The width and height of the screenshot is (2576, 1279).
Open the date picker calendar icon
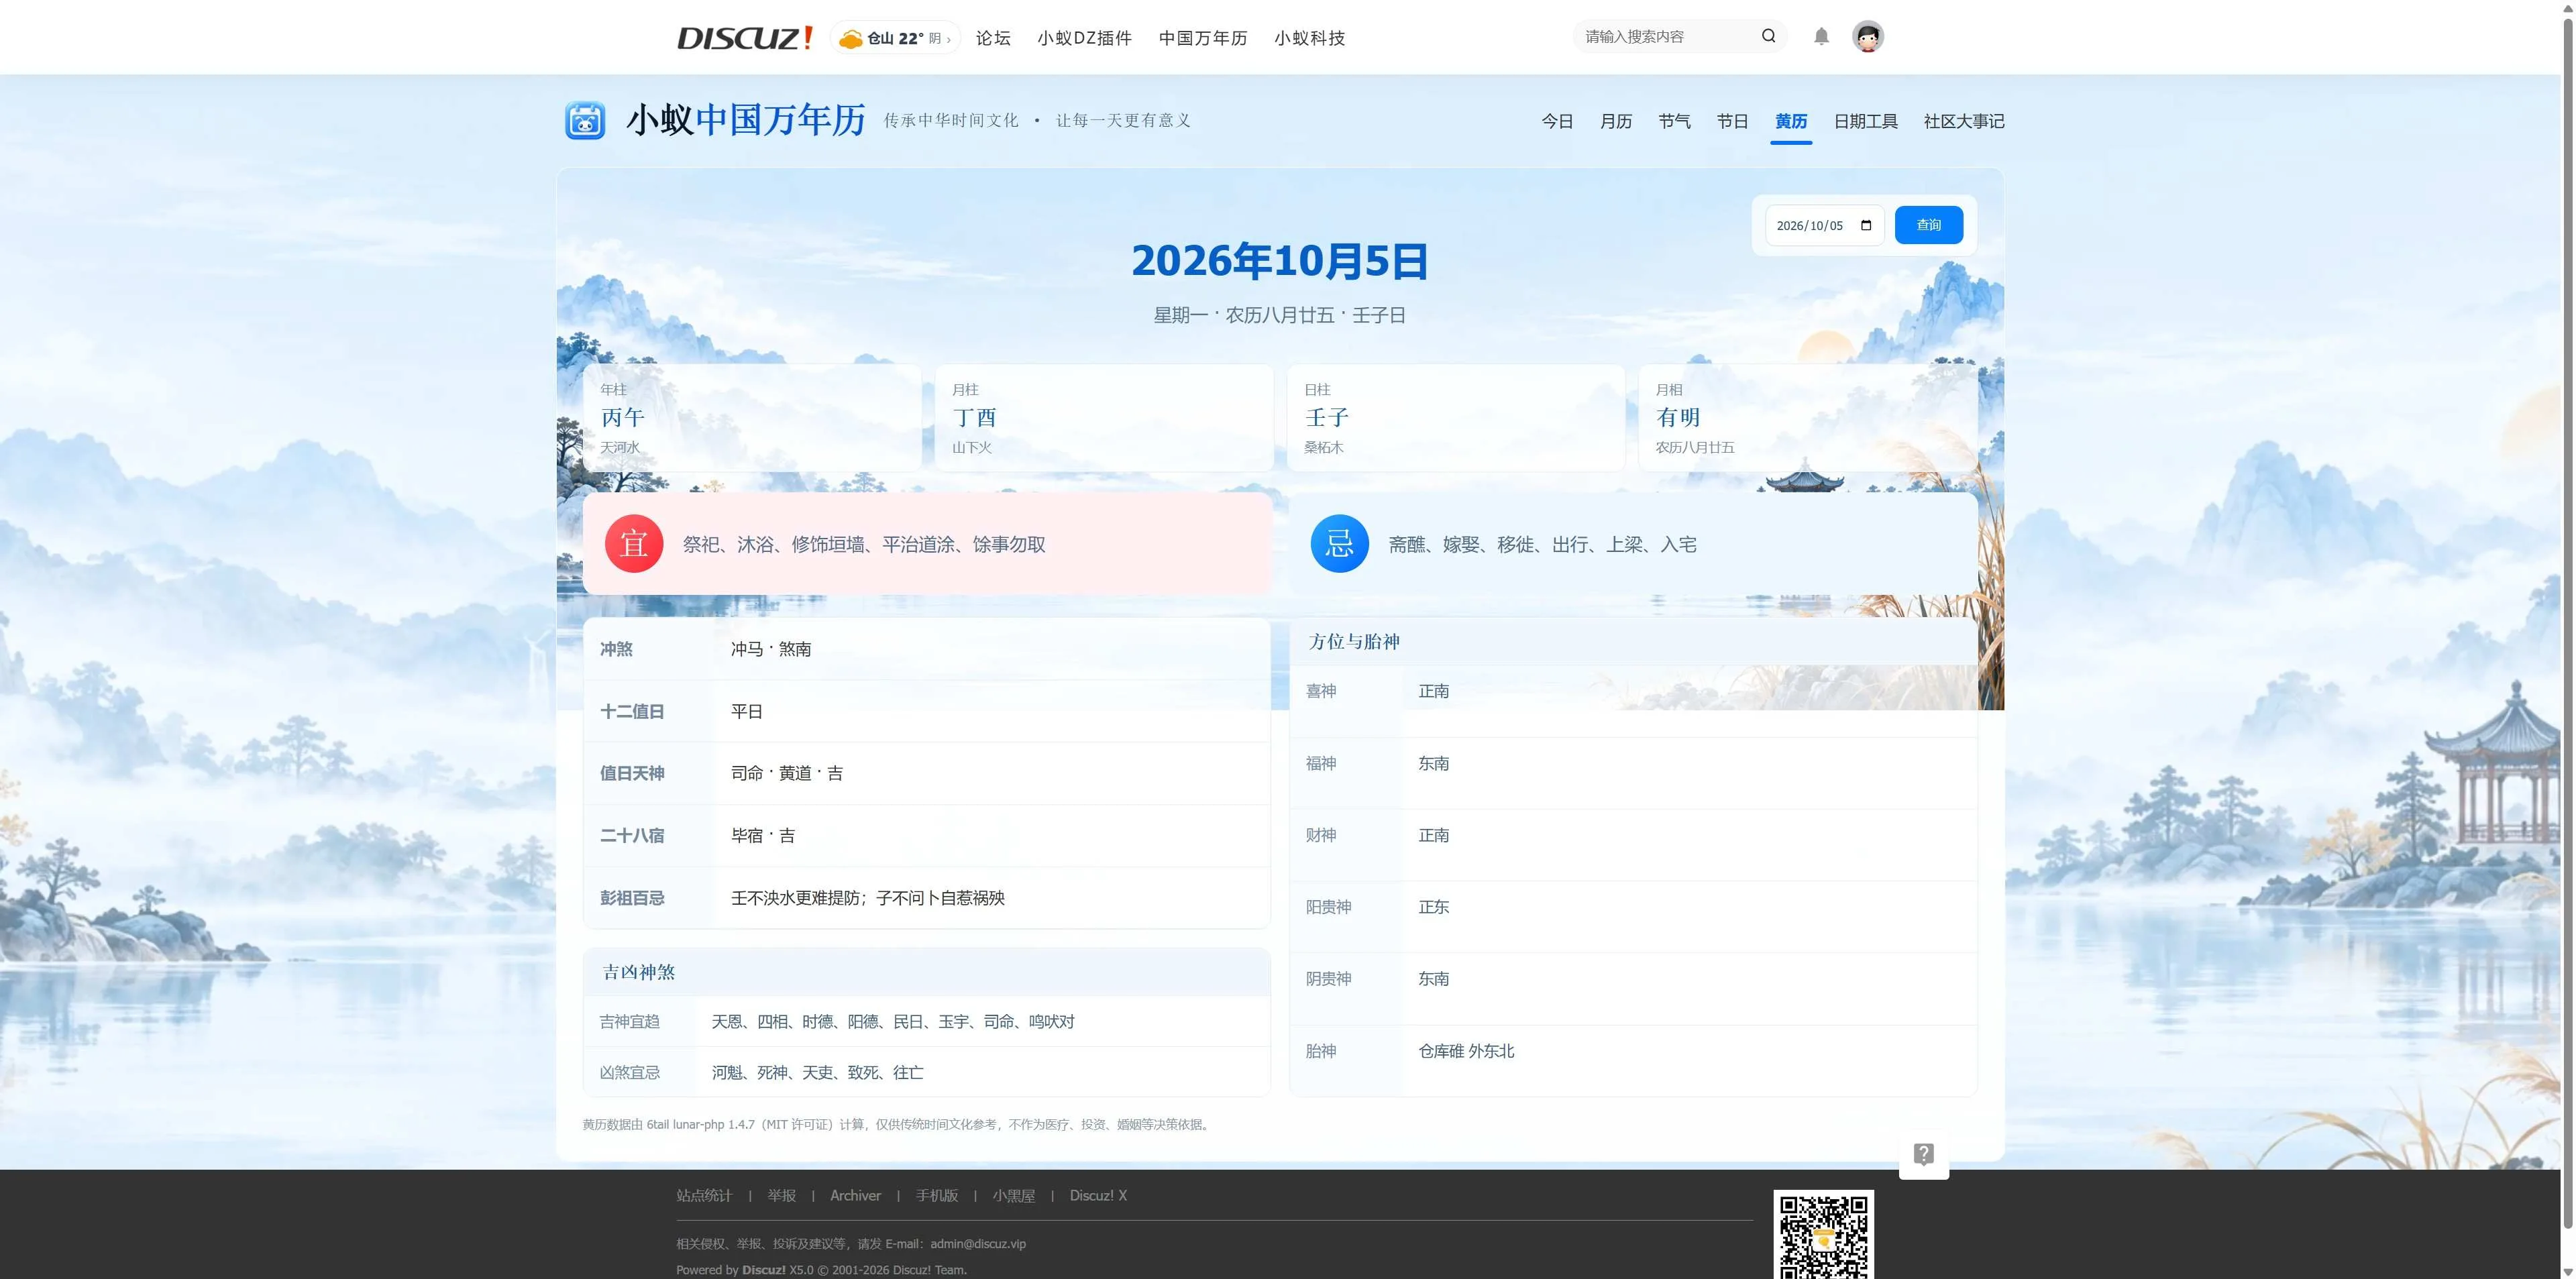(1865, 225)
